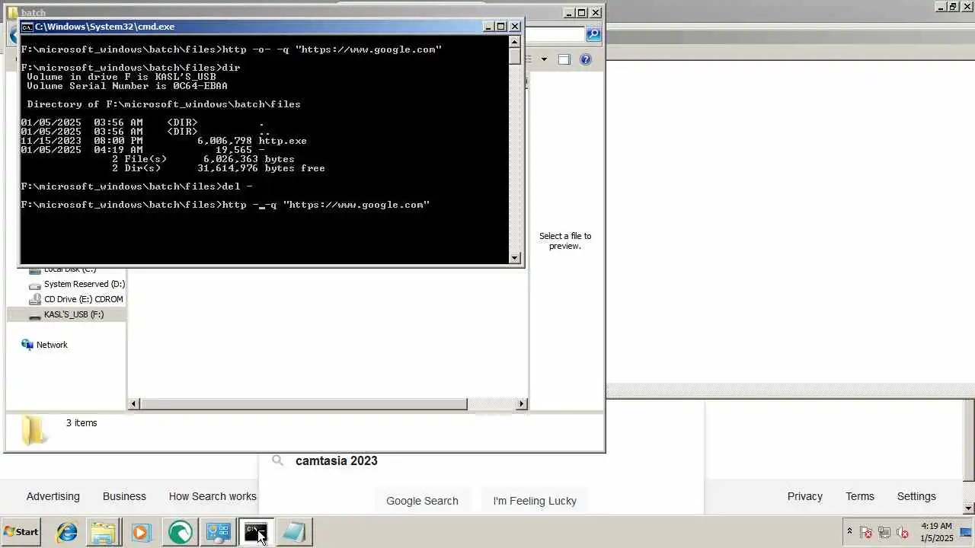
Task: Open the Business link
Action: [x=124, y=496]
